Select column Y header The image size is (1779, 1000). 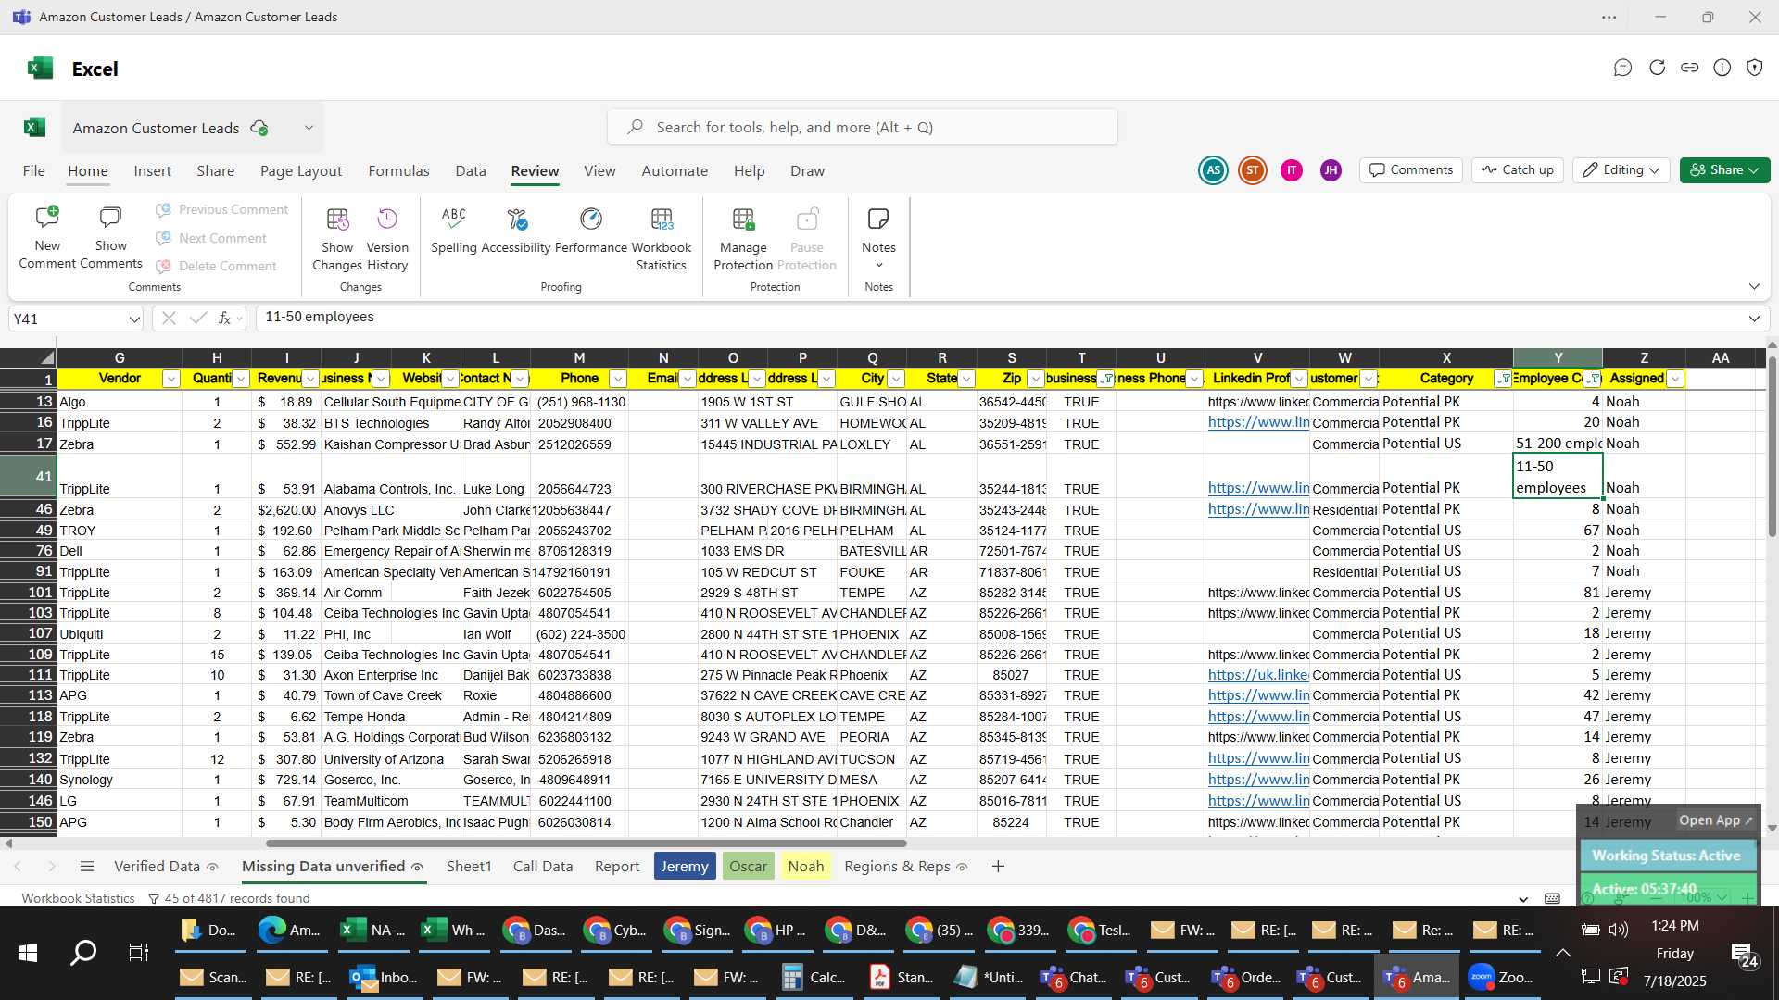click(1558, 357)
